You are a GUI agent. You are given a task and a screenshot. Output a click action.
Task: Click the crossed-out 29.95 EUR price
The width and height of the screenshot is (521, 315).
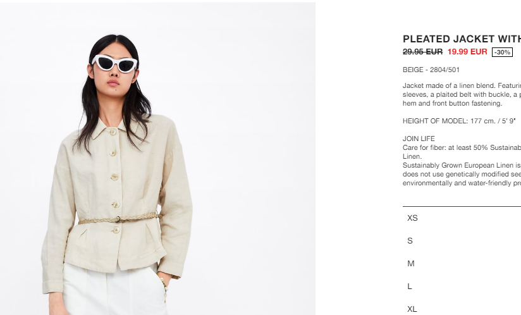[x=422, y=52]
